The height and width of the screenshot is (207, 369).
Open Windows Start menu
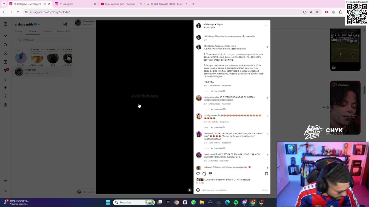[x=108, y=202]
